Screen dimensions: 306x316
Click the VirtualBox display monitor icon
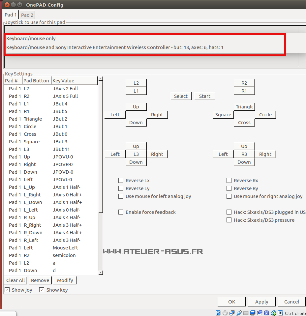click(253, 313)
